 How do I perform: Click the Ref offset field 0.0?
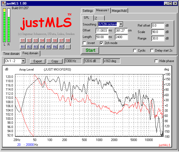(x=158, y=26)
